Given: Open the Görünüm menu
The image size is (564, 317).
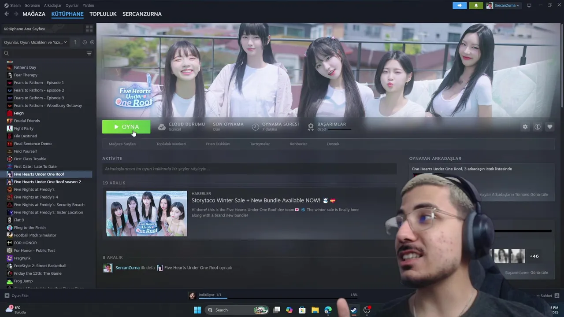Looking at the screenshot, I should pos(32,5).
